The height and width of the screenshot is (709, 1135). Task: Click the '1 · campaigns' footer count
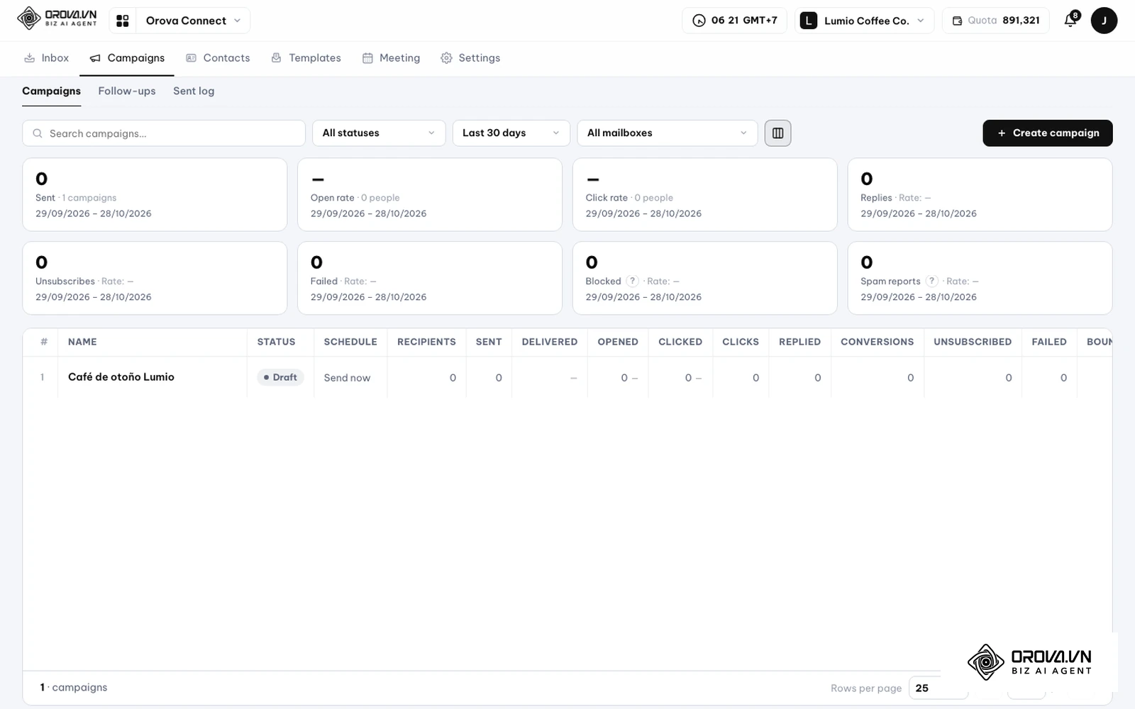coord(74,687)
